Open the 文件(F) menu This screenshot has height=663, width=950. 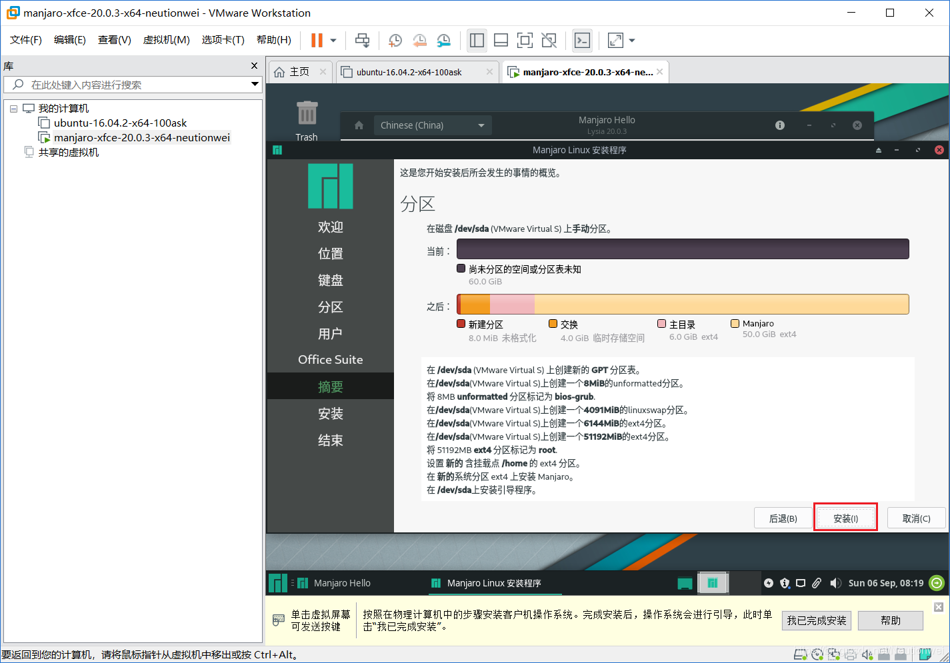click(26, 40)
